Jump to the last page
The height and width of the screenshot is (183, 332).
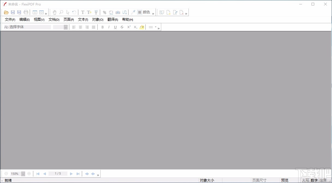click(78, 174)
